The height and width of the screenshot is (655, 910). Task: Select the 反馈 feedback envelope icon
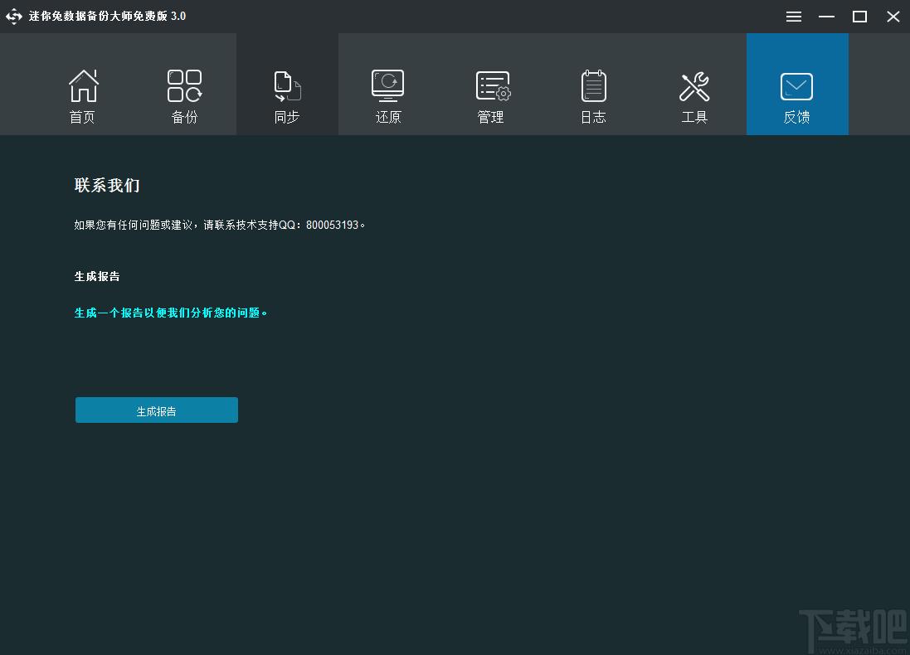click(796, 86)
